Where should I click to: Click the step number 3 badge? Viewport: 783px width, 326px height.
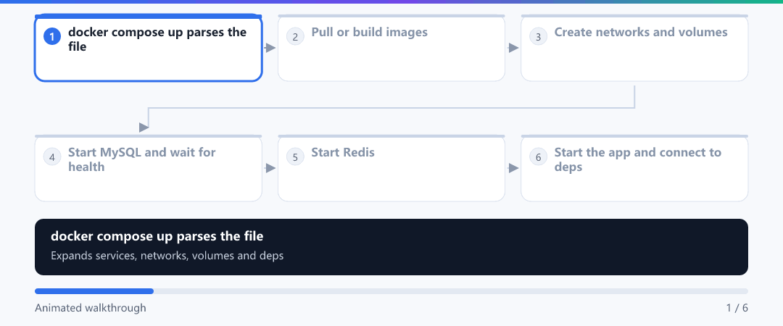point(538,36)
